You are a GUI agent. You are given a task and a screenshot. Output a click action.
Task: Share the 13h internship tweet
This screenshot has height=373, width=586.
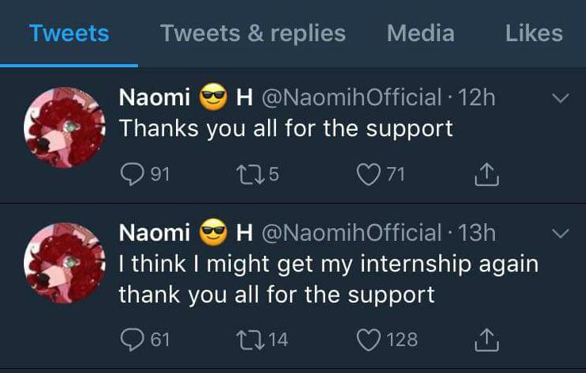(487, 339)
